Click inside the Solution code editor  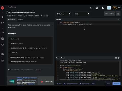[88, 39]
